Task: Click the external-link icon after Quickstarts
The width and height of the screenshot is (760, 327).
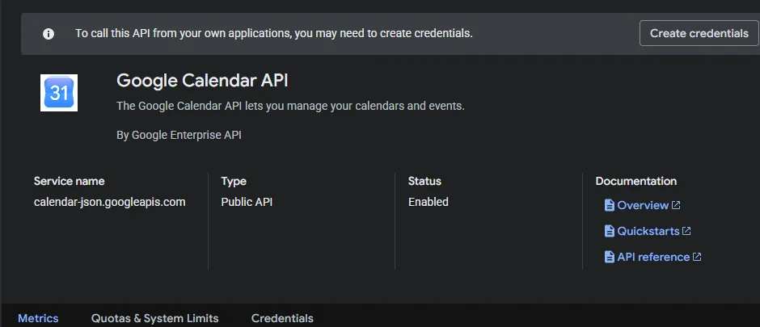Action: point(686,231)
